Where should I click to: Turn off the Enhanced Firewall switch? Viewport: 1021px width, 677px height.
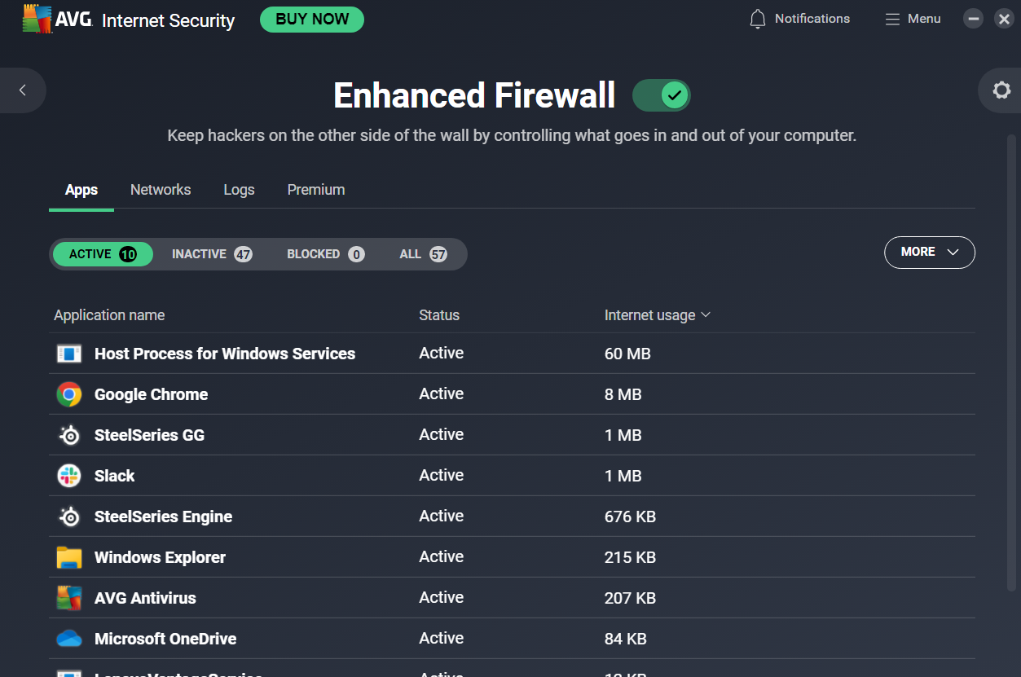click(662, 95)
